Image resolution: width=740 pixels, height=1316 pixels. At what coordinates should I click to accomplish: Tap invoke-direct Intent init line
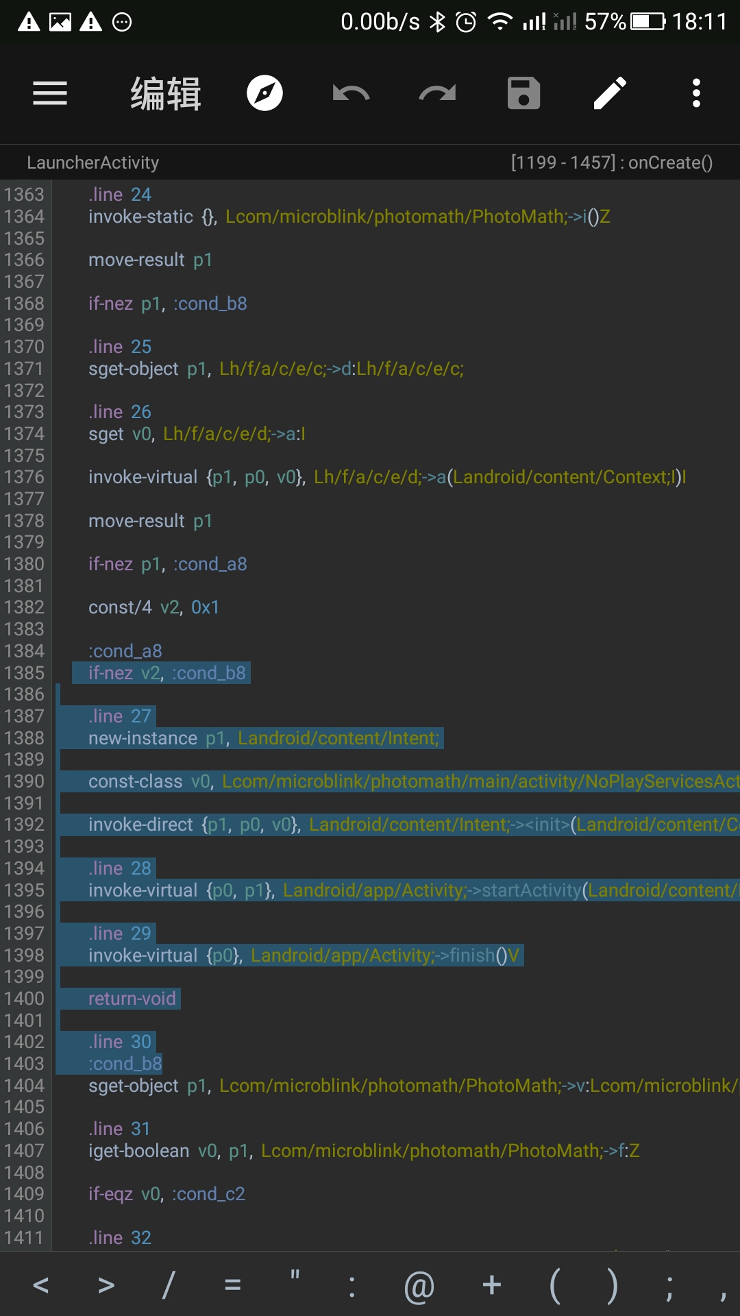pos(414,825)
